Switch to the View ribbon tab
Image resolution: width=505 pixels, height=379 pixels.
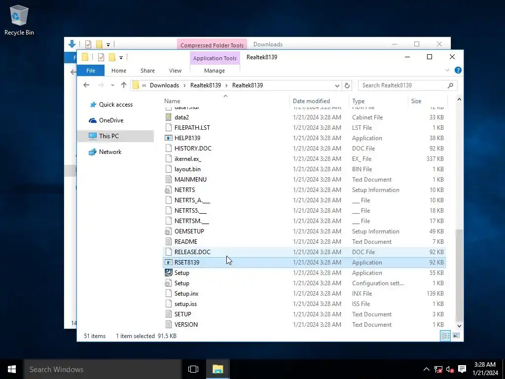point(175,71)
